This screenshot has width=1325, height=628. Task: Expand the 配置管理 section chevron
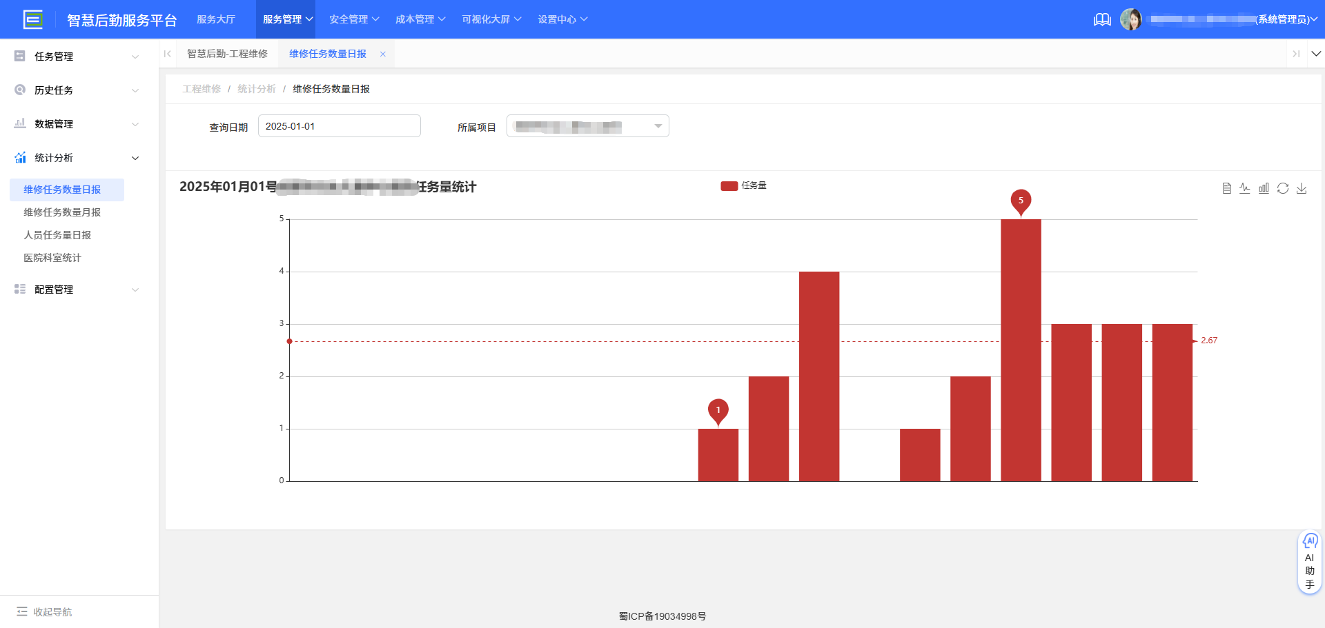click(x=135, y=290)
